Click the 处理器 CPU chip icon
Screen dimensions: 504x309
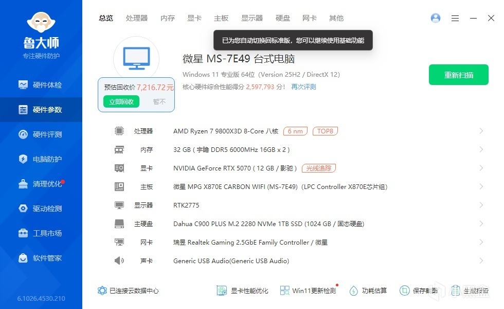[119, 131]
